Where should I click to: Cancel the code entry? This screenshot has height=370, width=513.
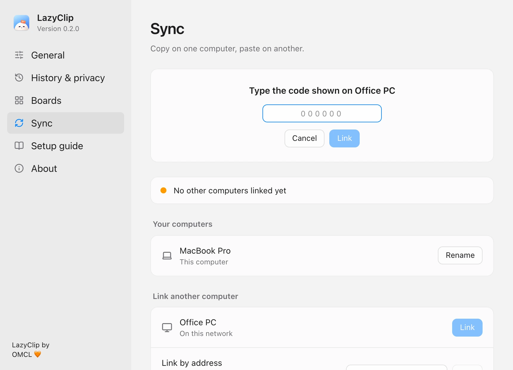[305, 138]
